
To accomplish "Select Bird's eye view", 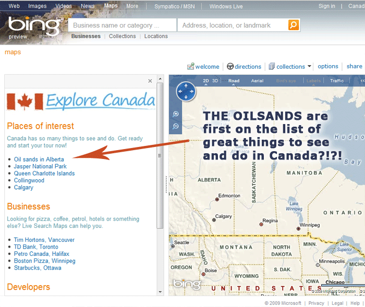I will point(286,81).
